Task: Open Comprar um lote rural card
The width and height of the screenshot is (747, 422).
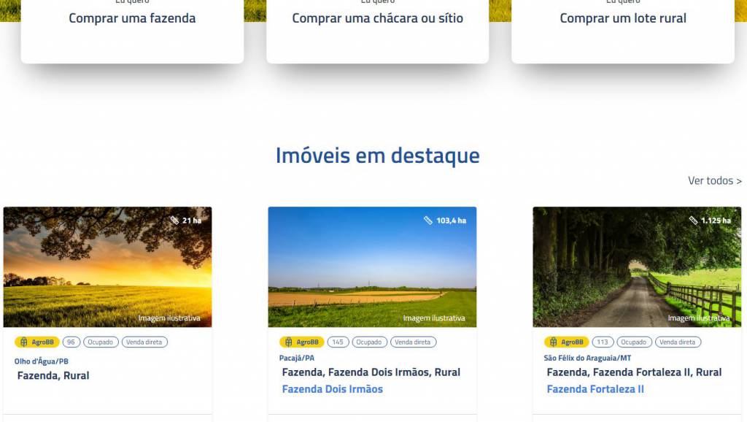Action: [x=623, y=29]
